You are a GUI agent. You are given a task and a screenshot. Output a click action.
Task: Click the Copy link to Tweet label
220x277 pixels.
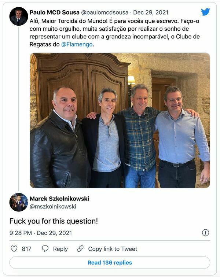coord(113,249)
